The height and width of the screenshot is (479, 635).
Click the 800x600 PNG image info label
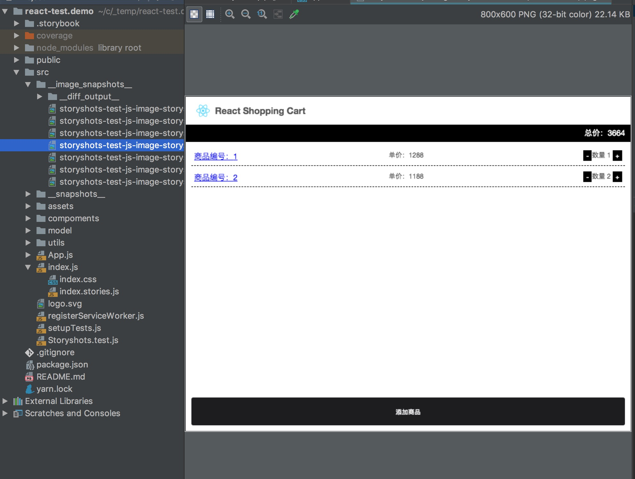click(555, 14)
